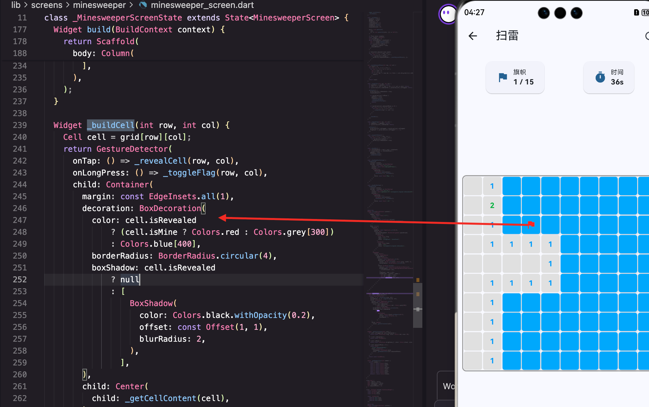
Task: Click the purple-ringed round avatar icon
Action: point(447,14)
